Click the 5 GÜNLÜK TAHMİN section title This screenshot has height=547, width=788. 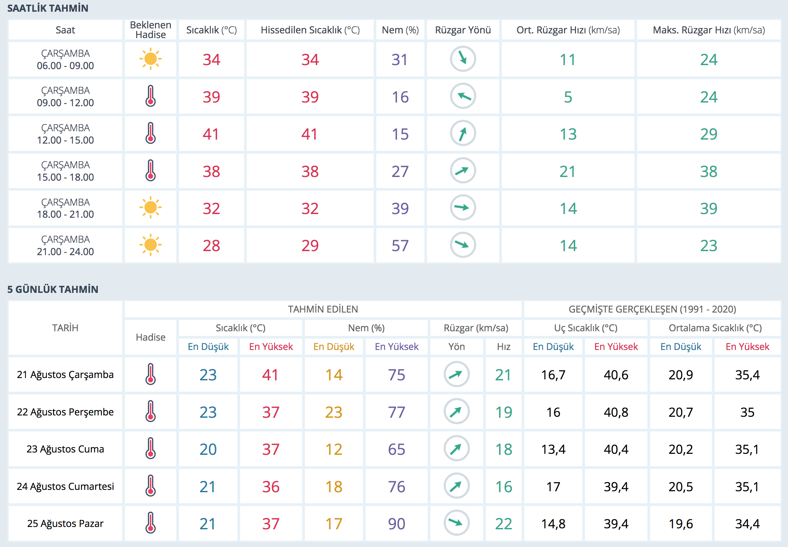[53, 289]
